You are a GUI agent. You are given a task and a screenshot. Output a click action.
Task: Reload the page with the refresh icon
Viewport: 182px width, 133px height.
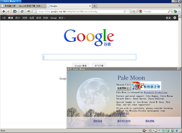22,12
